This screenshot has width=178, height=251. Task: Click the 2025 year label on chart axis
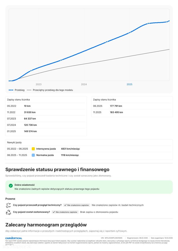click(x=129, y=84)
